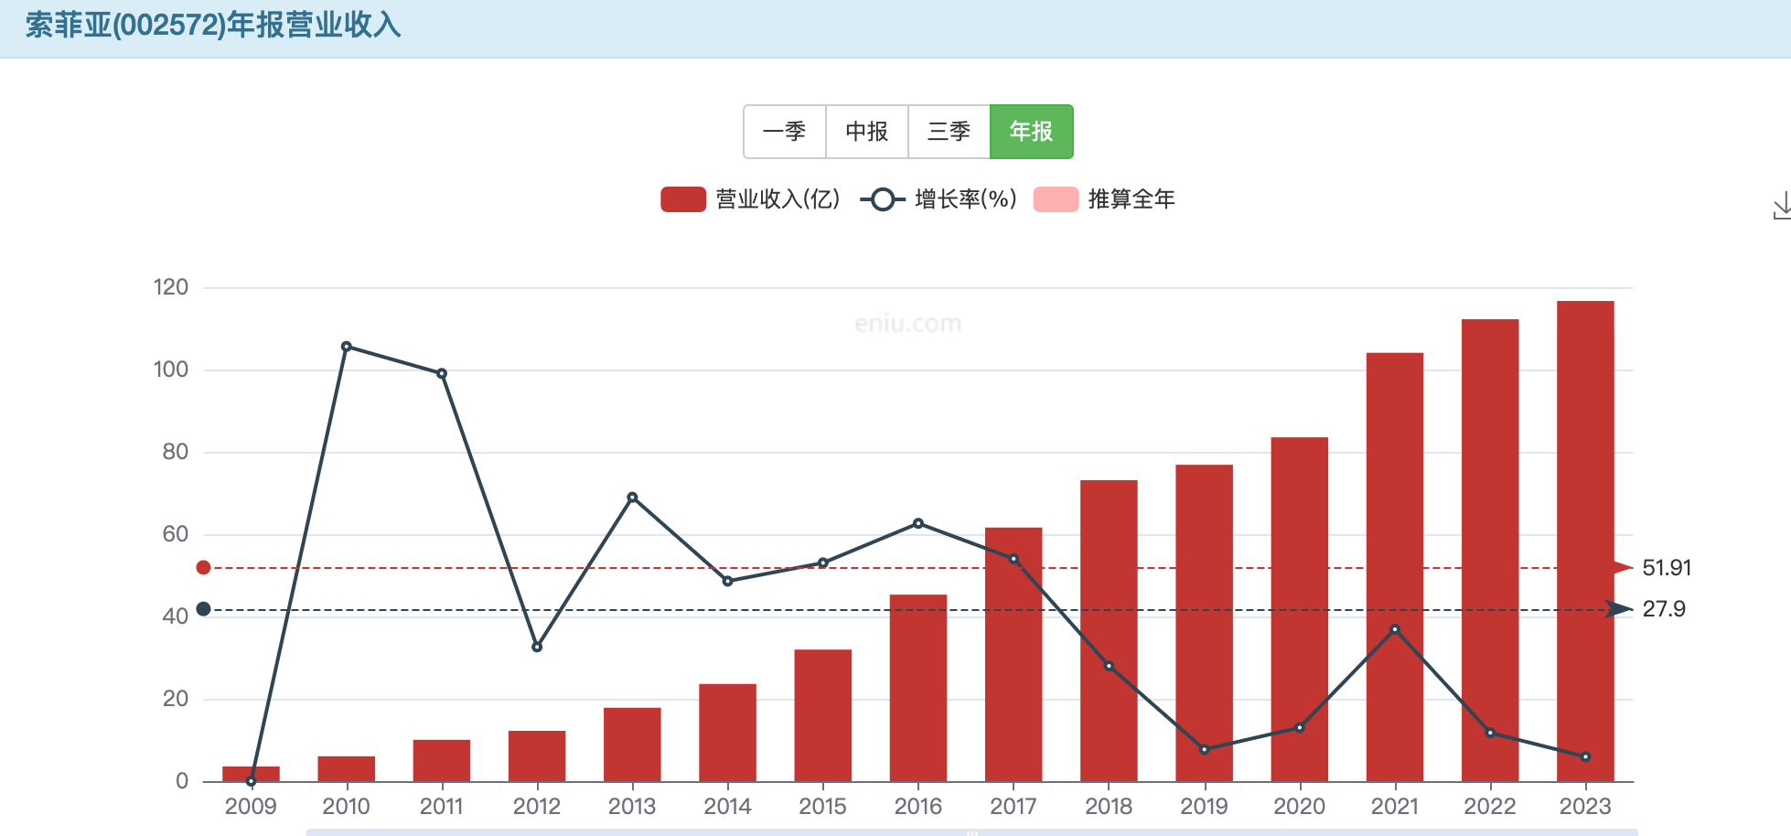Click the red 营业收入 legend color swatch
Screen dimensions: 1791x836
tap(683, 199)
